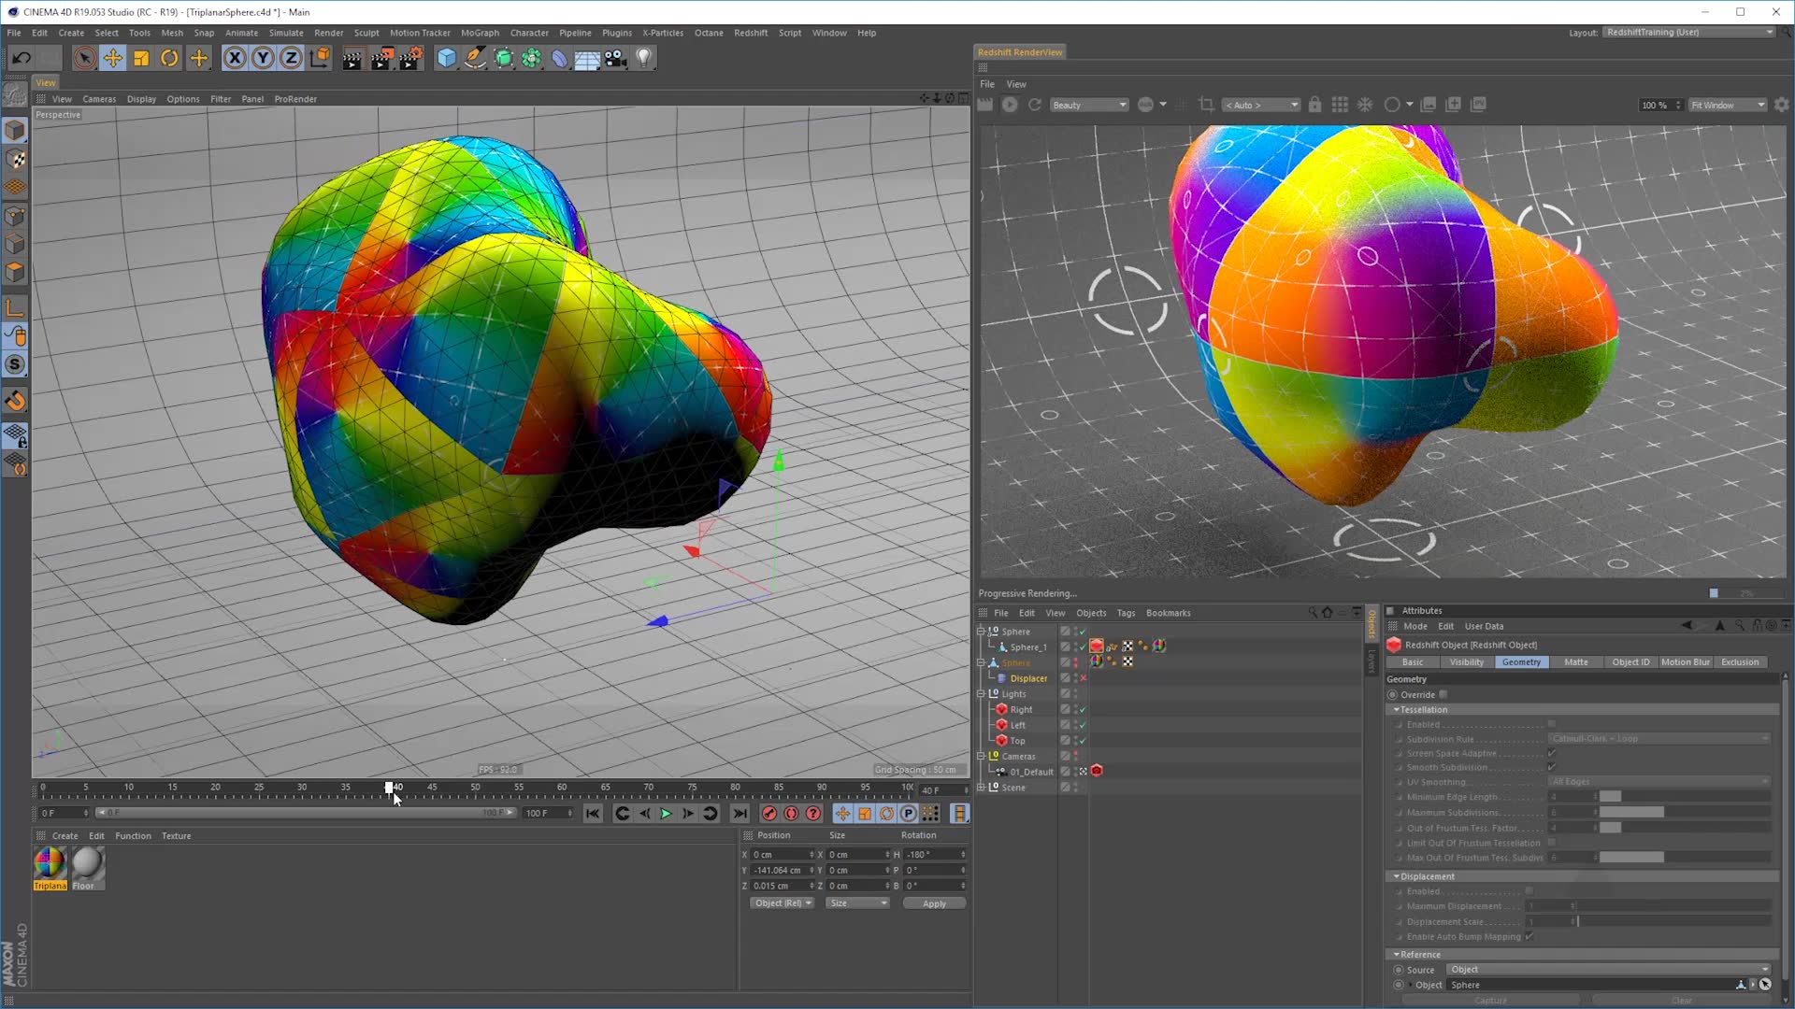Disable Enable Auto Bump Mapping
Screen dimensions: 1795x1009
1528,936
